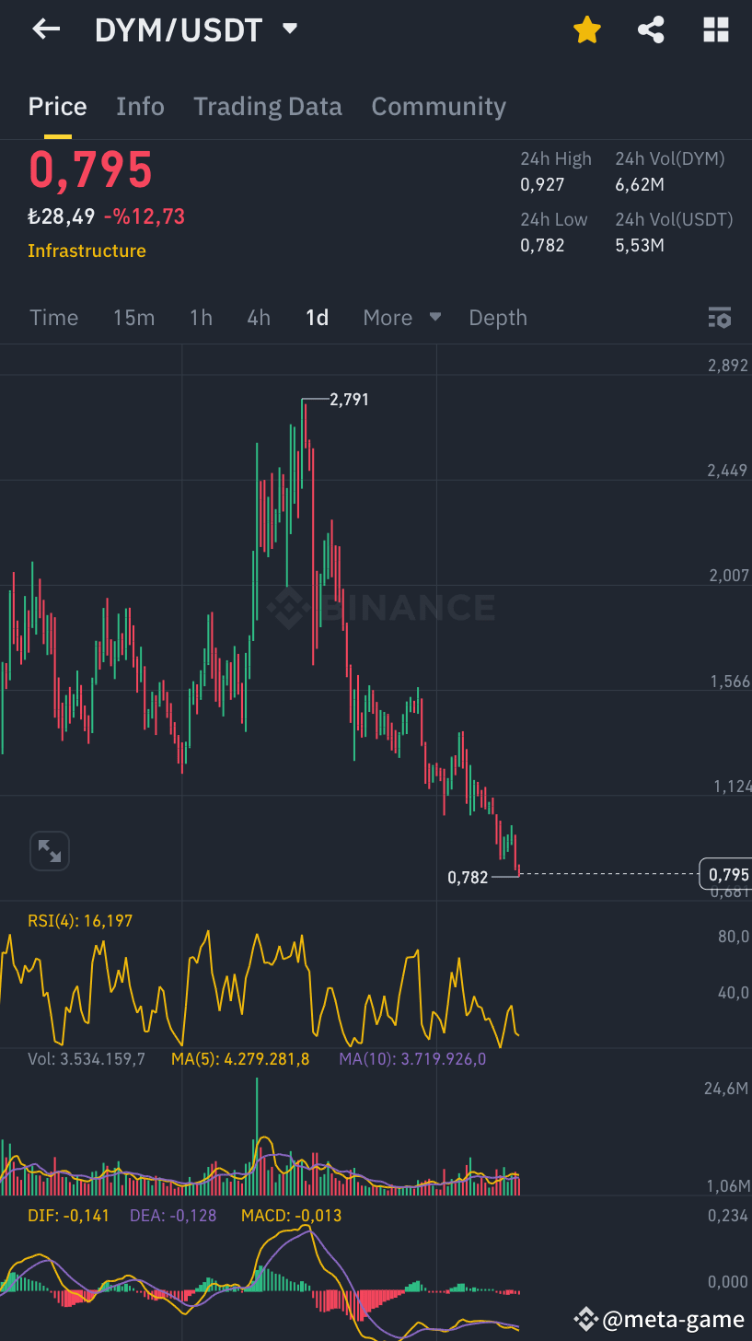Image resolution: width=752 pixels, height=1341 pixels.
Task: Click the 2,791 high price label
Action: click(x=349, y=400)
